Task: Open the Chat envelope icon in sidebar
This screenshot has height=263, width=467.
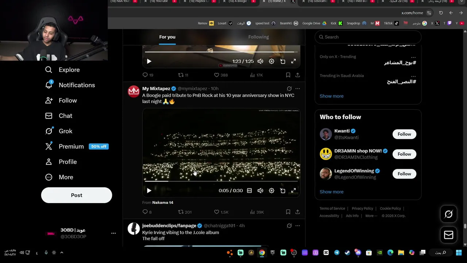Action: pyautogui.click(x=49, y=116)
